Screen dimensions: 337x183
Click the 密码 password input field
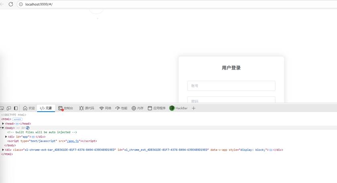pos(231,100)
